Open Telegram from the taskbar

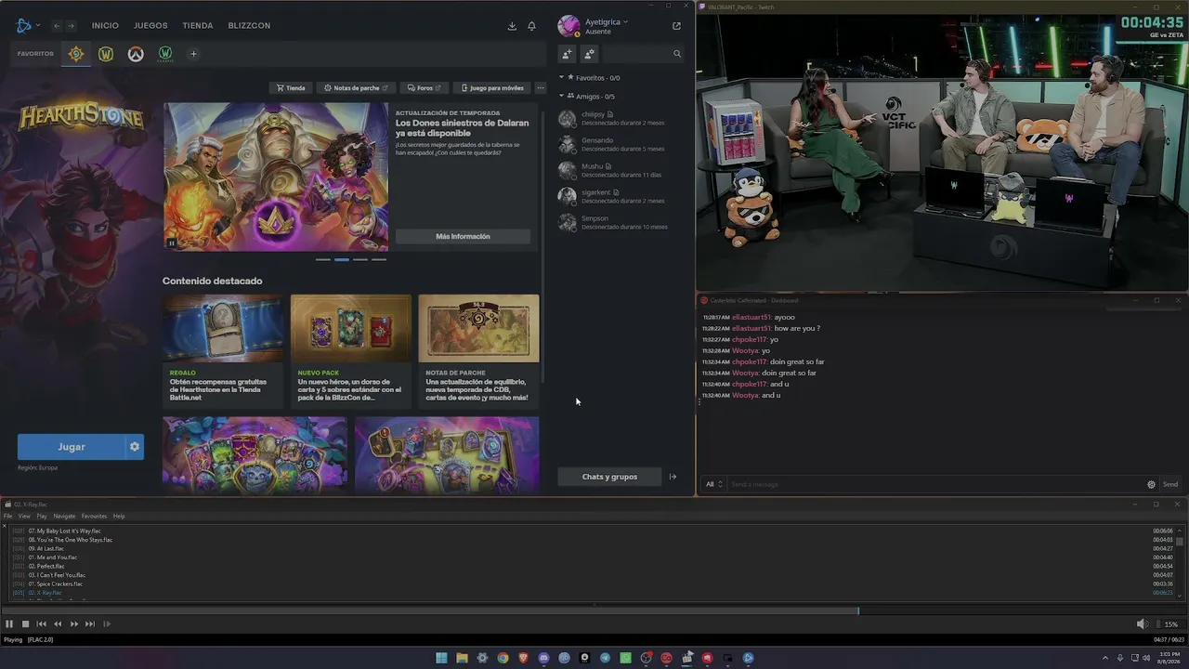pyautogui.click(x=605, y=658)
